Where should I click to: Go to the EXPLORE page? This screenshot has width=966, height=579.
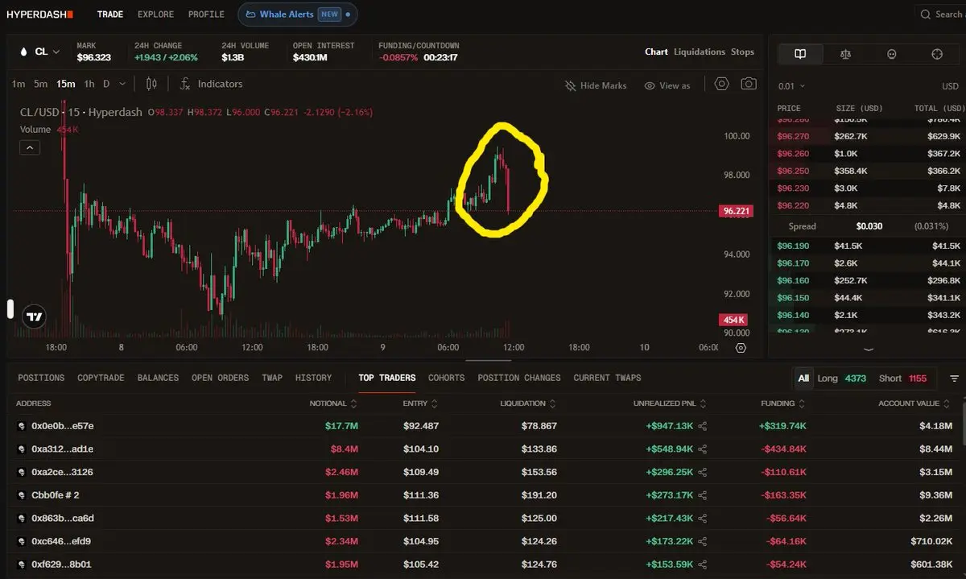(x=155, y=14)
